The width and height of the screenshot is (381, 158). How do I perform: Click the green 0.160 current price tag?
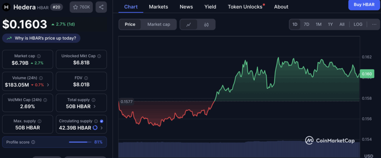[367, 74]
